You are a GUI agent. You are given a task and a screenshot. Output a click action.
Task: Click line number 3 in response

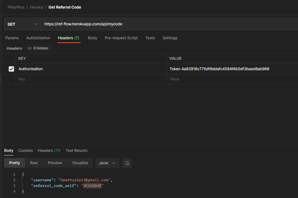(14, 186)
